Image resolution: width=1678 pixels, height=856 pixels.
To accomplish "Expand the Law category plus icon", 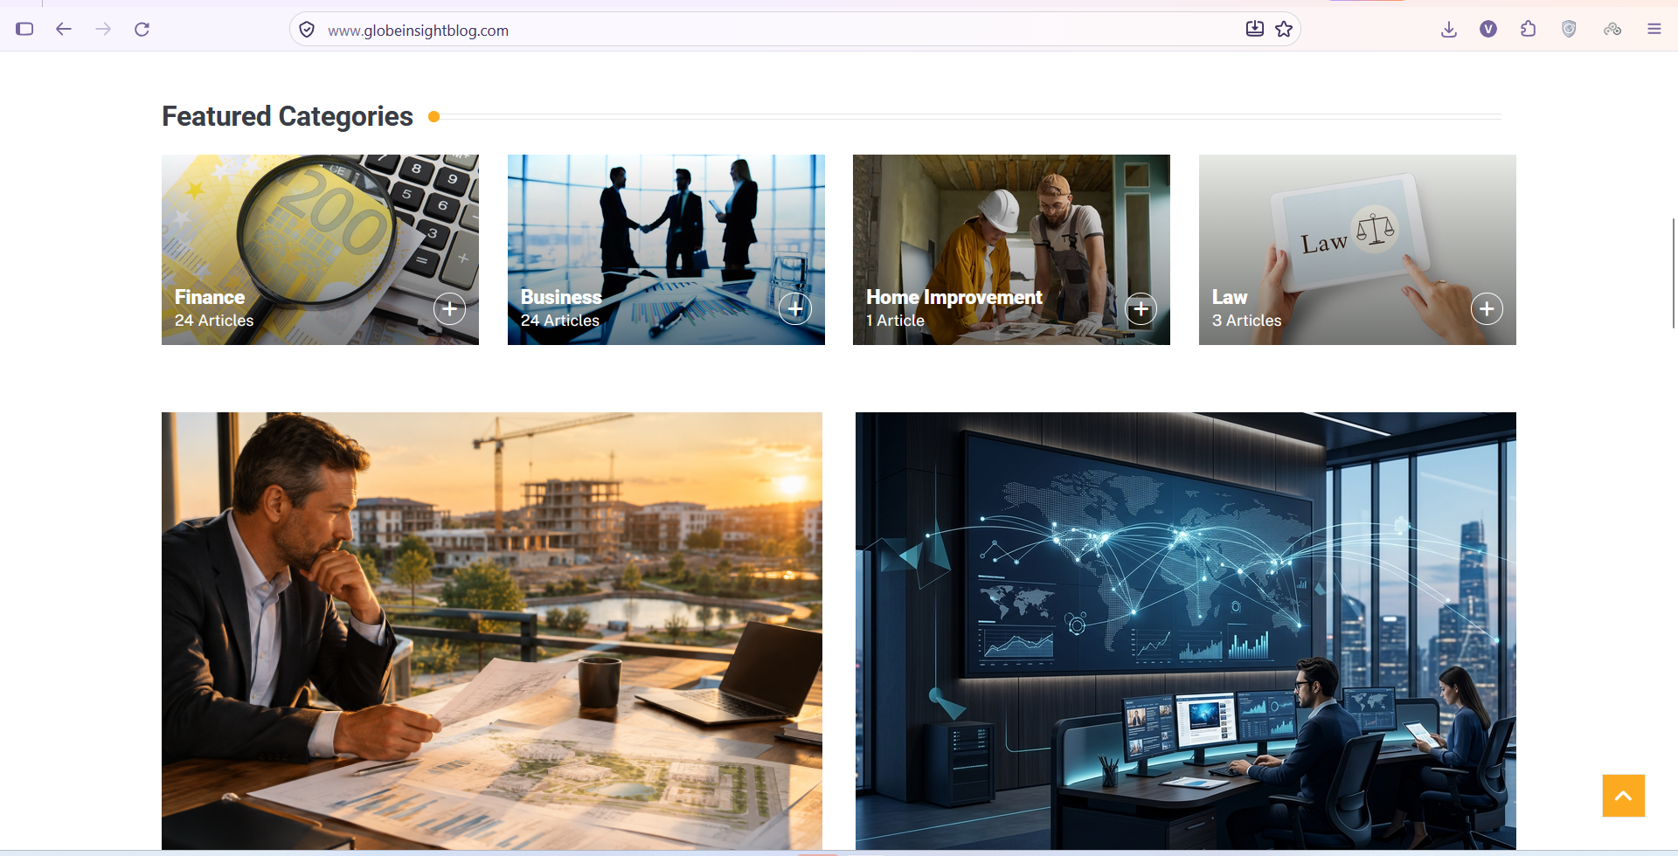I will pos(1487,308).
